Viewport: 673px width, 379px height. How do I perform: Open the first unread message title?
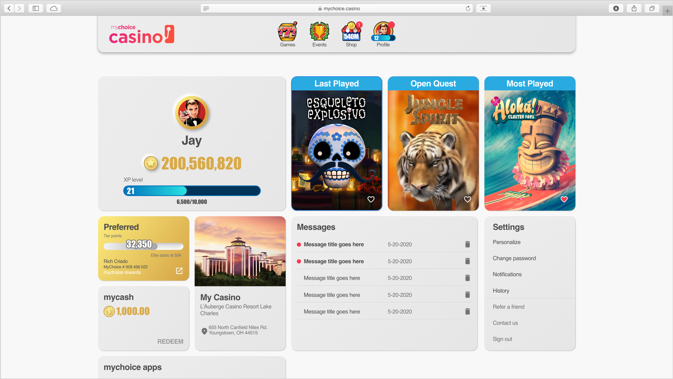(x=334, y=245)
